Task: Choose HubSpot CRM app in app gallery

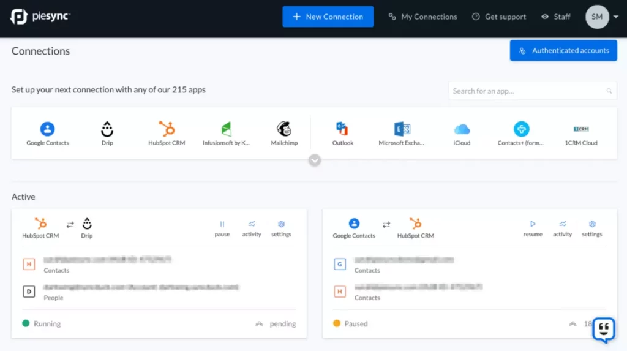Action: coord(167,134)
